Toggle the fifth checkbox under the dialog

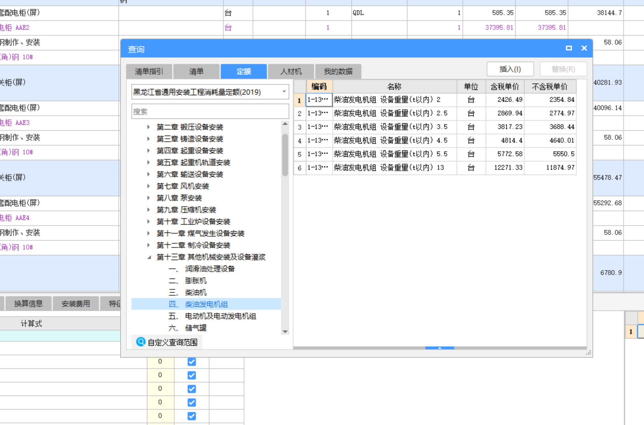(x=192, y=416)
